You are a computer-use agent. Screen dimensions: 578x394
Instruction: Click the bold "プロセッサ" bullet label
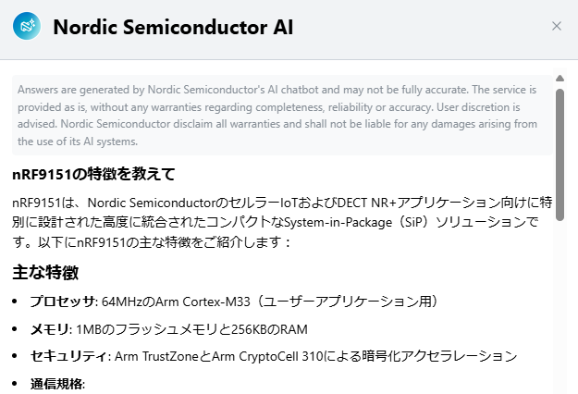(63, 302)
